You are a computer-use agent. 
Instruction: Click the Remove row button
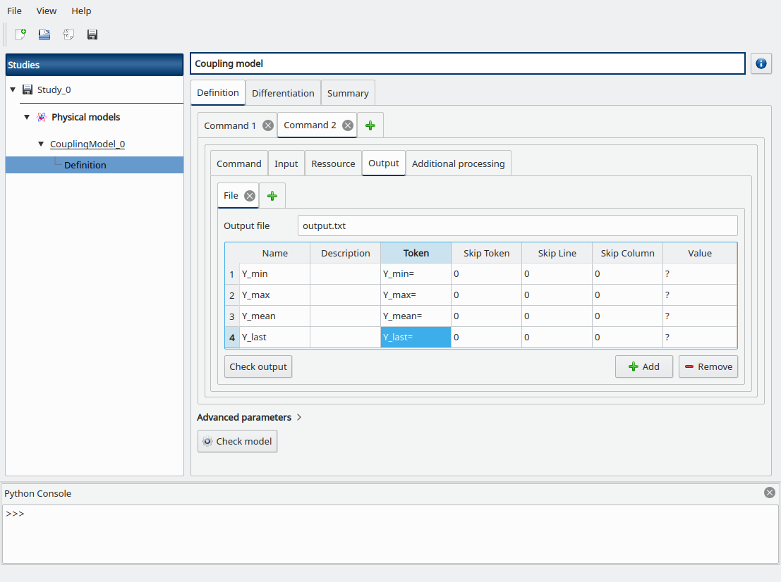pyautogui.click(x=708, y=366)
